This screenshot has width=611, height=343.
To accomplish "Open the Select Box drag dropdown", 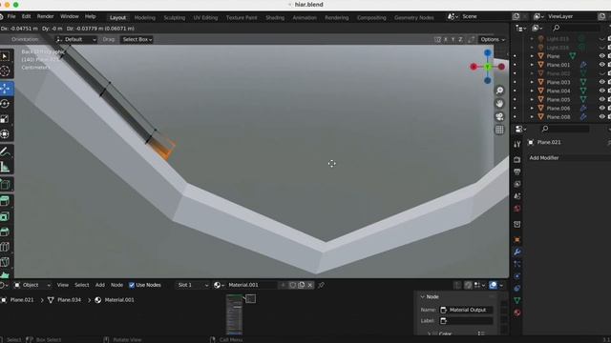I will [137, 39].
